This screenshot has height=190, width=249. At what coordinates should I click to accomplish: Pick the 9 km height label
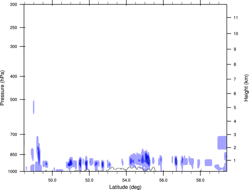click(x=235, y=49)
